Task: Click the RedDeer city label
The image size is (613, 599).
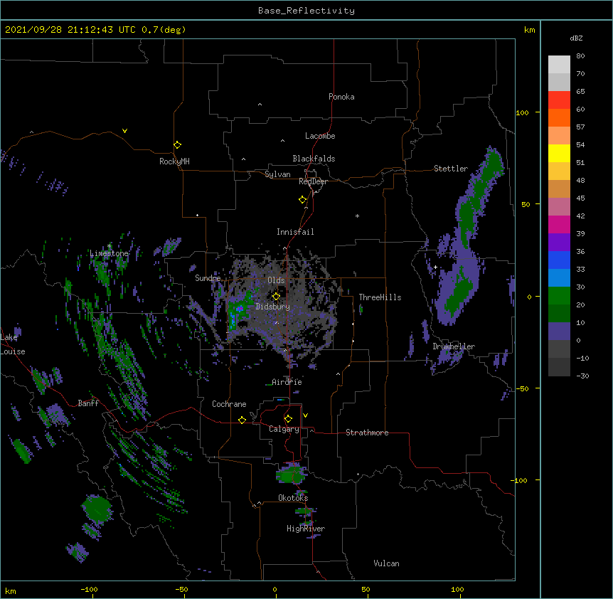Action: coord(313,181)
